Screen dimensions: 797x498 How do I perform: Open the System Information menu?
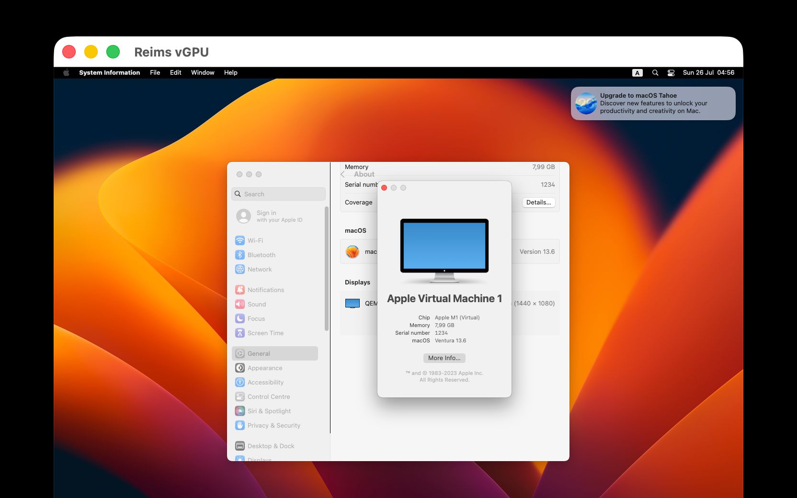pos(110,73)
